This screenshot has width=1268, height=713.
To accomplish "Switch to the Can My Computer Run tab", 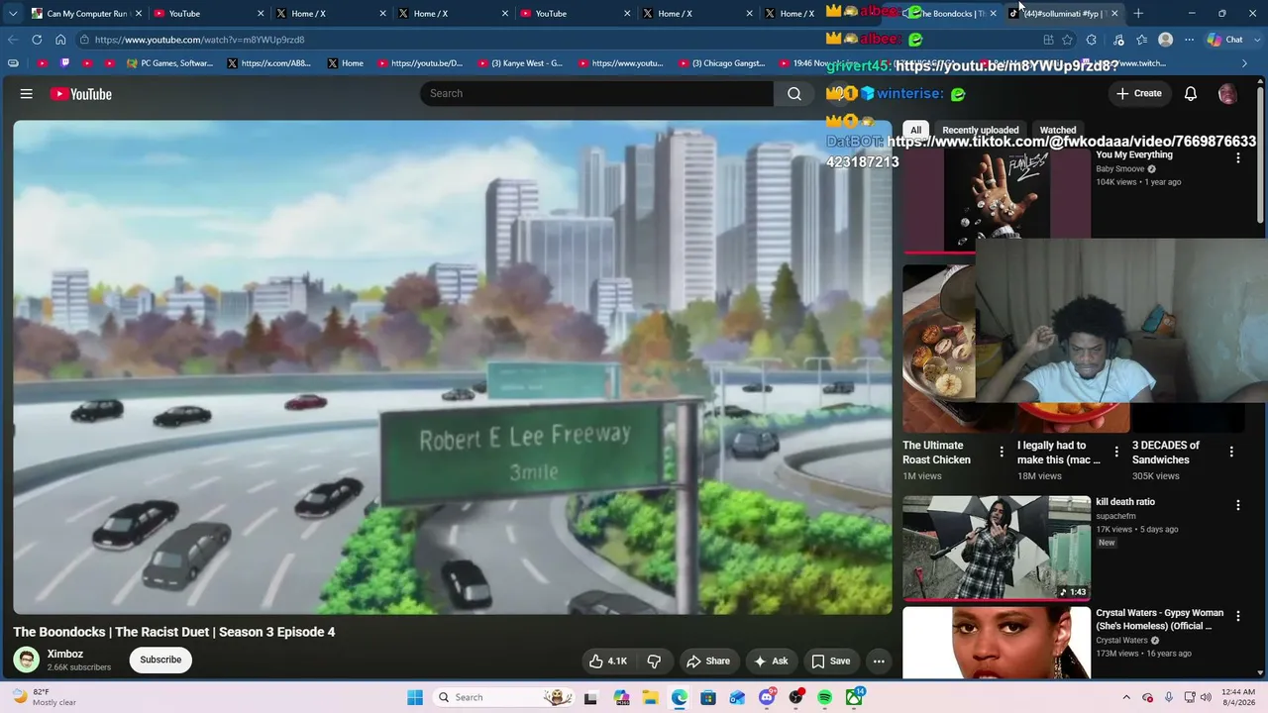I will 87,14.
